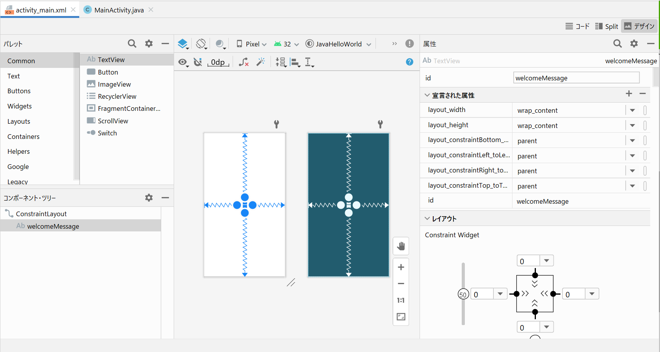
Task: Select Layouts palette category
Action: 37,121
